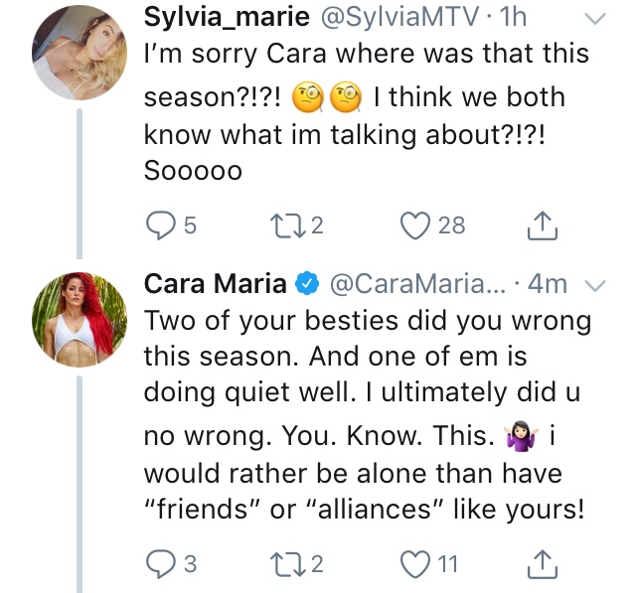Share Sylvia_marie's tweet
The image size is (636, 593).
click(x=543, y=225)
